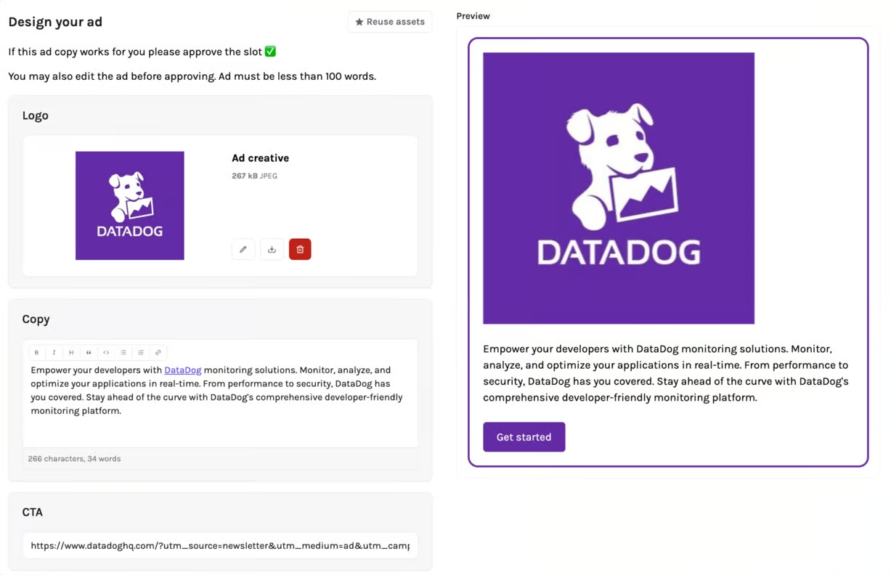
Task: Toggle bold formatting in the copy editor
Action: point(36,353)
